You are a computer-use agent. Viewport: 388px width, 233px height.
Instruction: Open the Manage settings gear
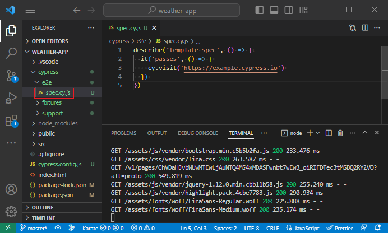click(x=11, y=212)
